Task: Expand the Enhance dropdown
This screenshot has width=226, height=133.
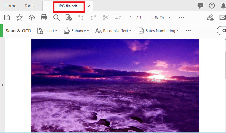Action: [76, 31]
